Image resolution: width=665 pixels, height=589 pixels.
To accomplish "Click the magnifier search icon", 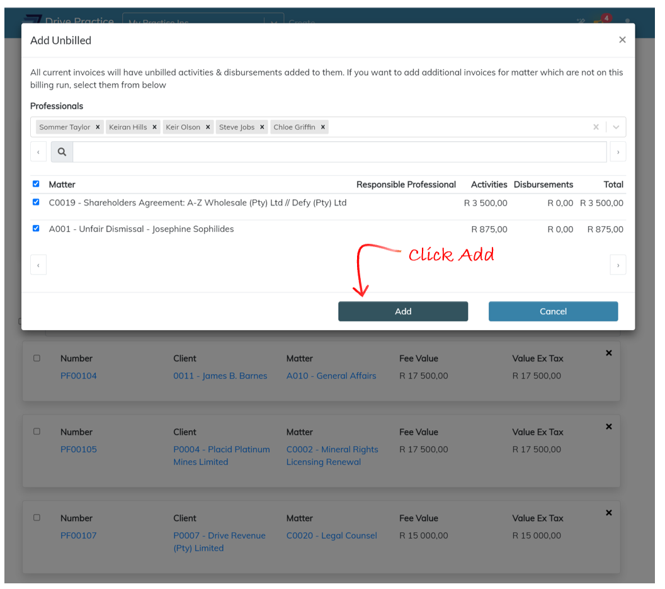I will coord(62,152).
